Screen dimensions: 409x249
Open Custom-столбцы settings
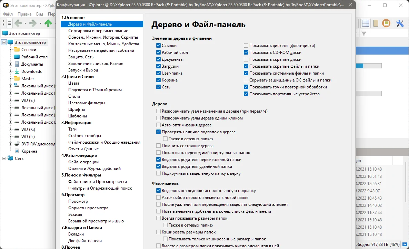(x=84, y=136)
